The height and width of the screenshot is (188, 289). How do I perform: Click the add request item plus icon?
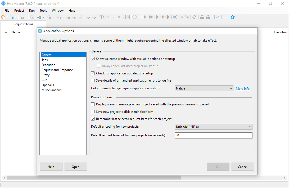[x=59, y=17]
